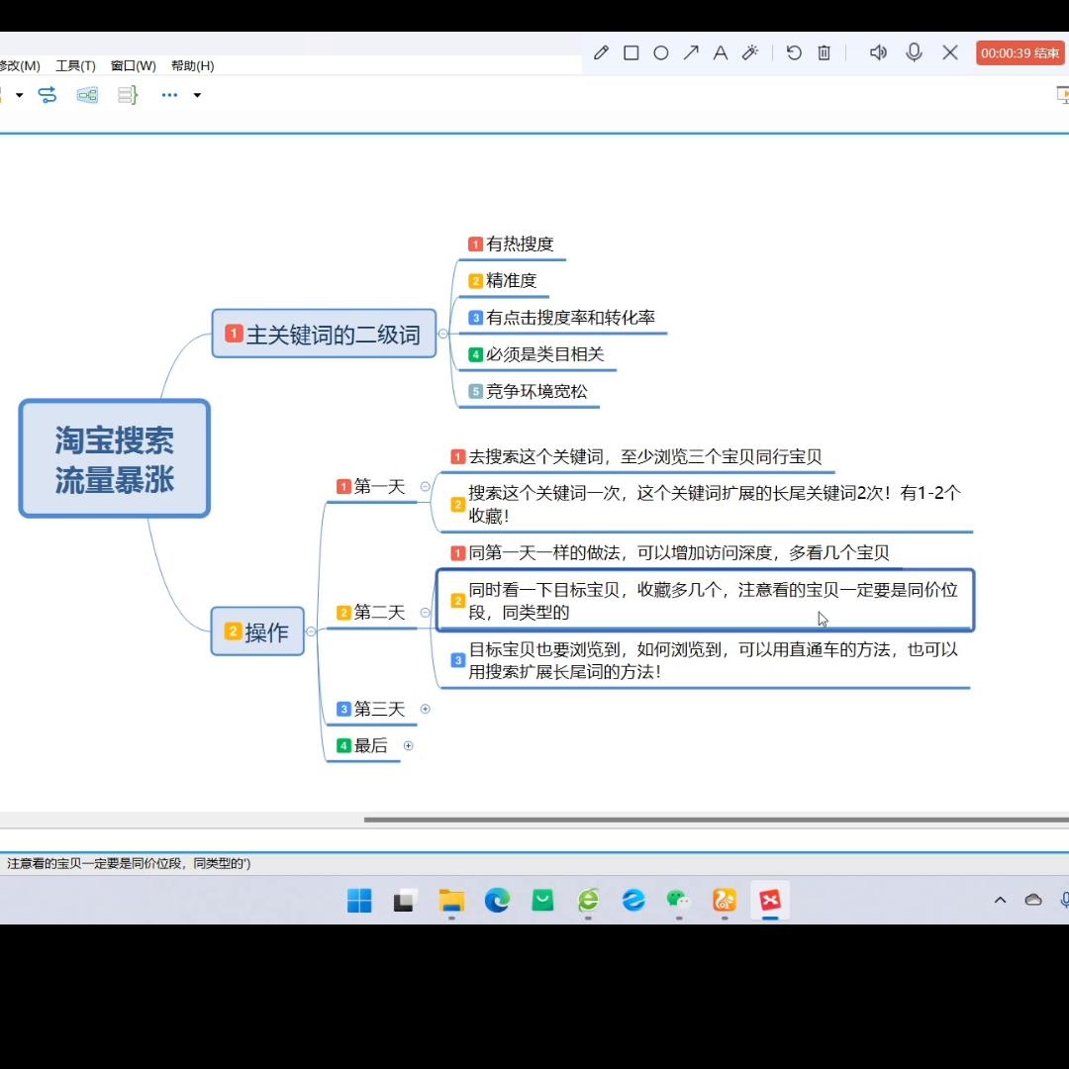Open UC Browser from the taskbar
Image resolution: width=1069 pixels, height=1069 pixels.
[724, 900]
